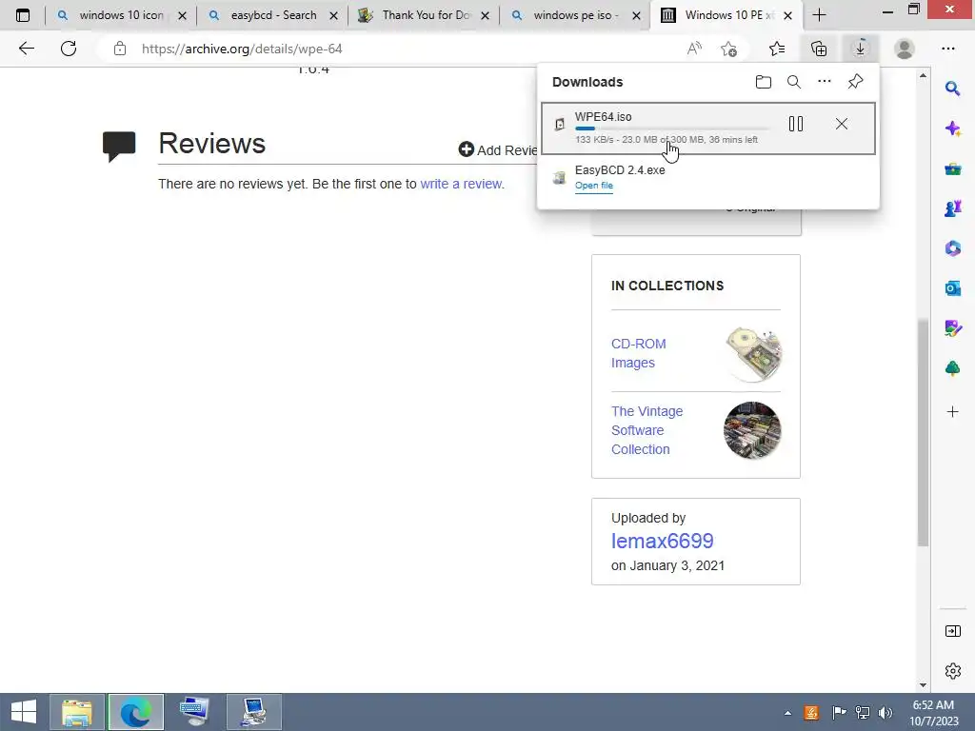Open the user profile icon

(x=905, y=49)
